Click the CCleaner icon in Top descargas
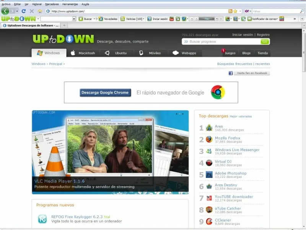The width and height of the screenshot is (306, 230). click(209, 222)
